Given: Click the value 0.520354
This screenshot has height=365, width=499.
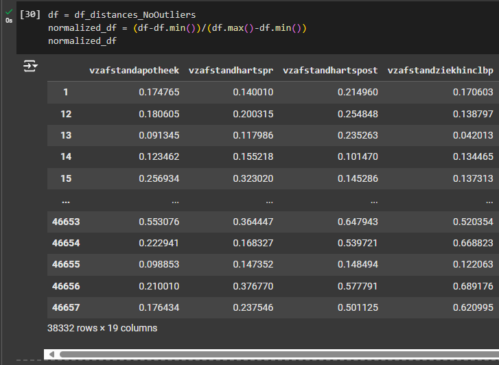Looking at the screenshot, I should pyautogui.click(x=473, y=222).
